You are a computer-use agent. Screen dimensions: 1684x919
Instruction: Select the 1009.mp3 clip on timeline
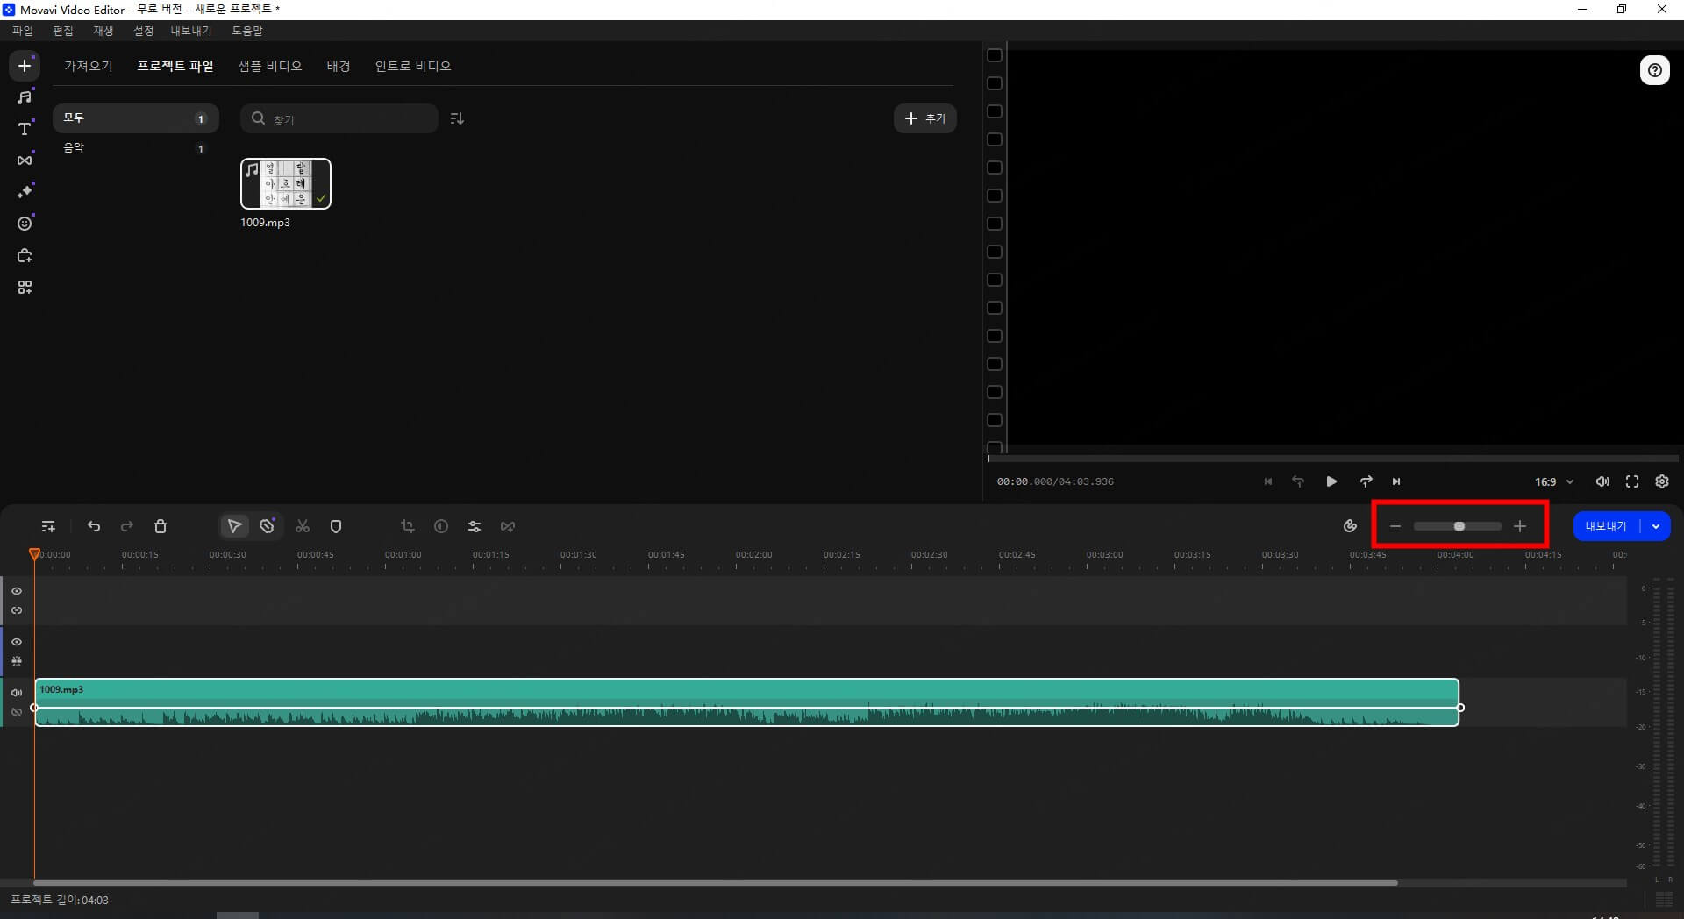[x=747, y=702]
